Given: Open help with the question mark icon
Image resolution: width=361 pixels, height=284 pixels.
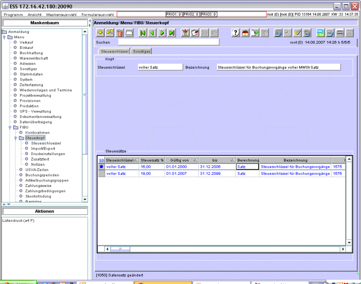Looking at the screenshot, I should pyautogui.click(x=236, y=33).
